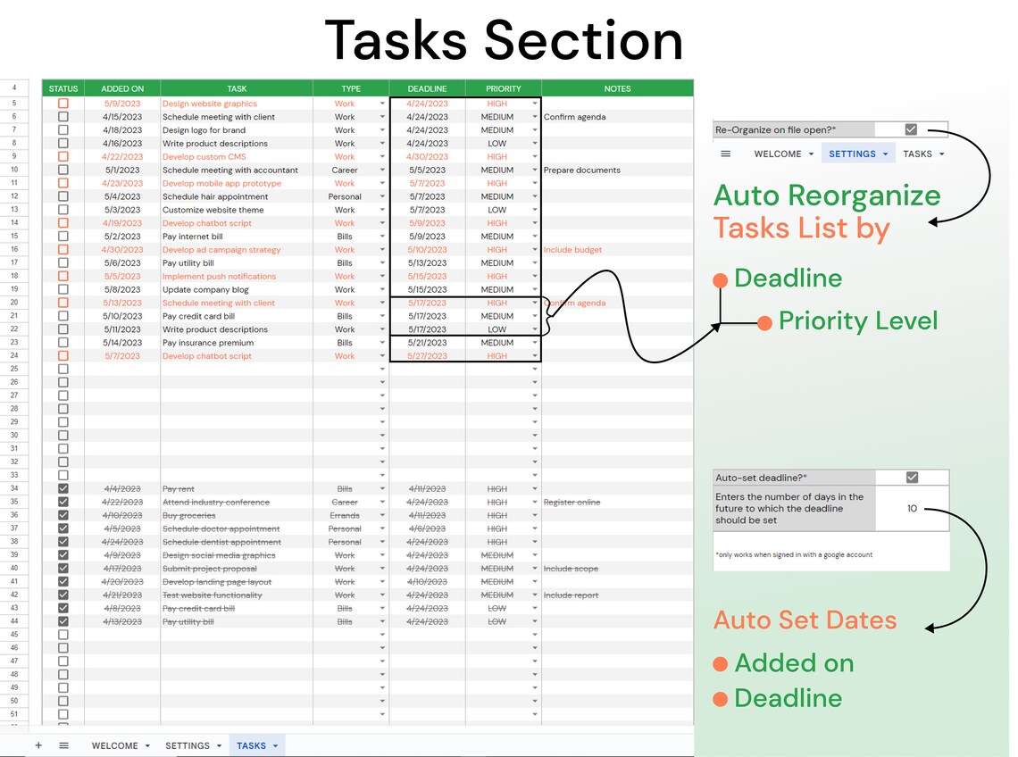Open the all-sheets hamburger menu at bottom left
This screenshot has width=1018, height=757.
63,745
